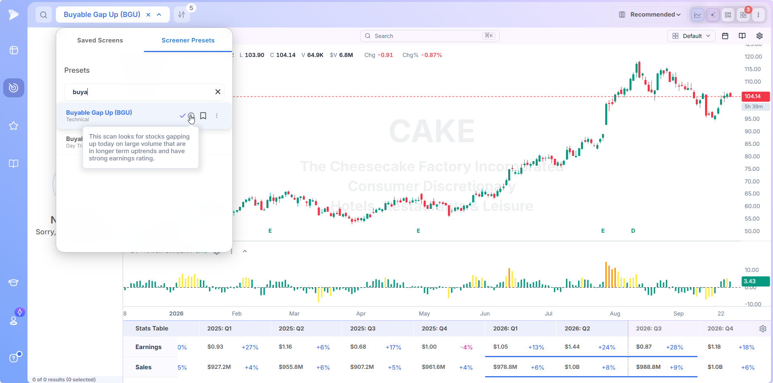The image size is (773, 383).
Task: Toggle the AI sparkle panel button
Action: click(713, 15)
